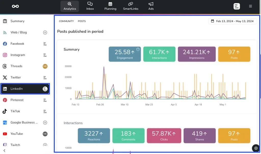Image resolution: width=261 pixels, height=154 pixels.
Task: Collapse the sidebar with the chevron
Action: click(x=4, y=150)
